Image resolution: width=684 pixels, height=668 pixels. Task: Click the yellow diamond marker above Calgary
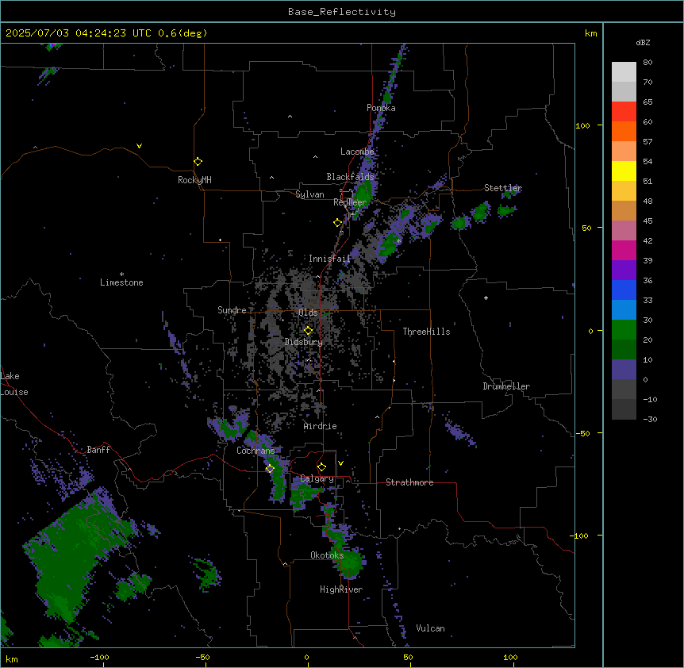coord(321,467)
